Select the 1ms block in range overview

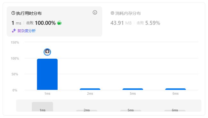pyautogui.click(x=43, y=107)
